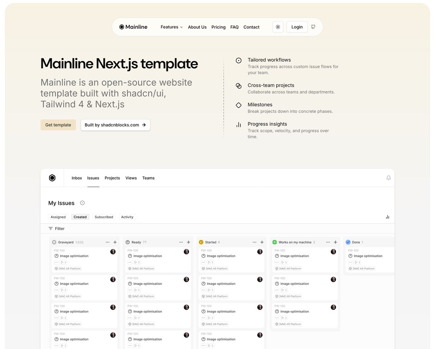Click the play count badge on first Graveyard card
Viewport: 435px width, 349px height.
click(64, 262)
